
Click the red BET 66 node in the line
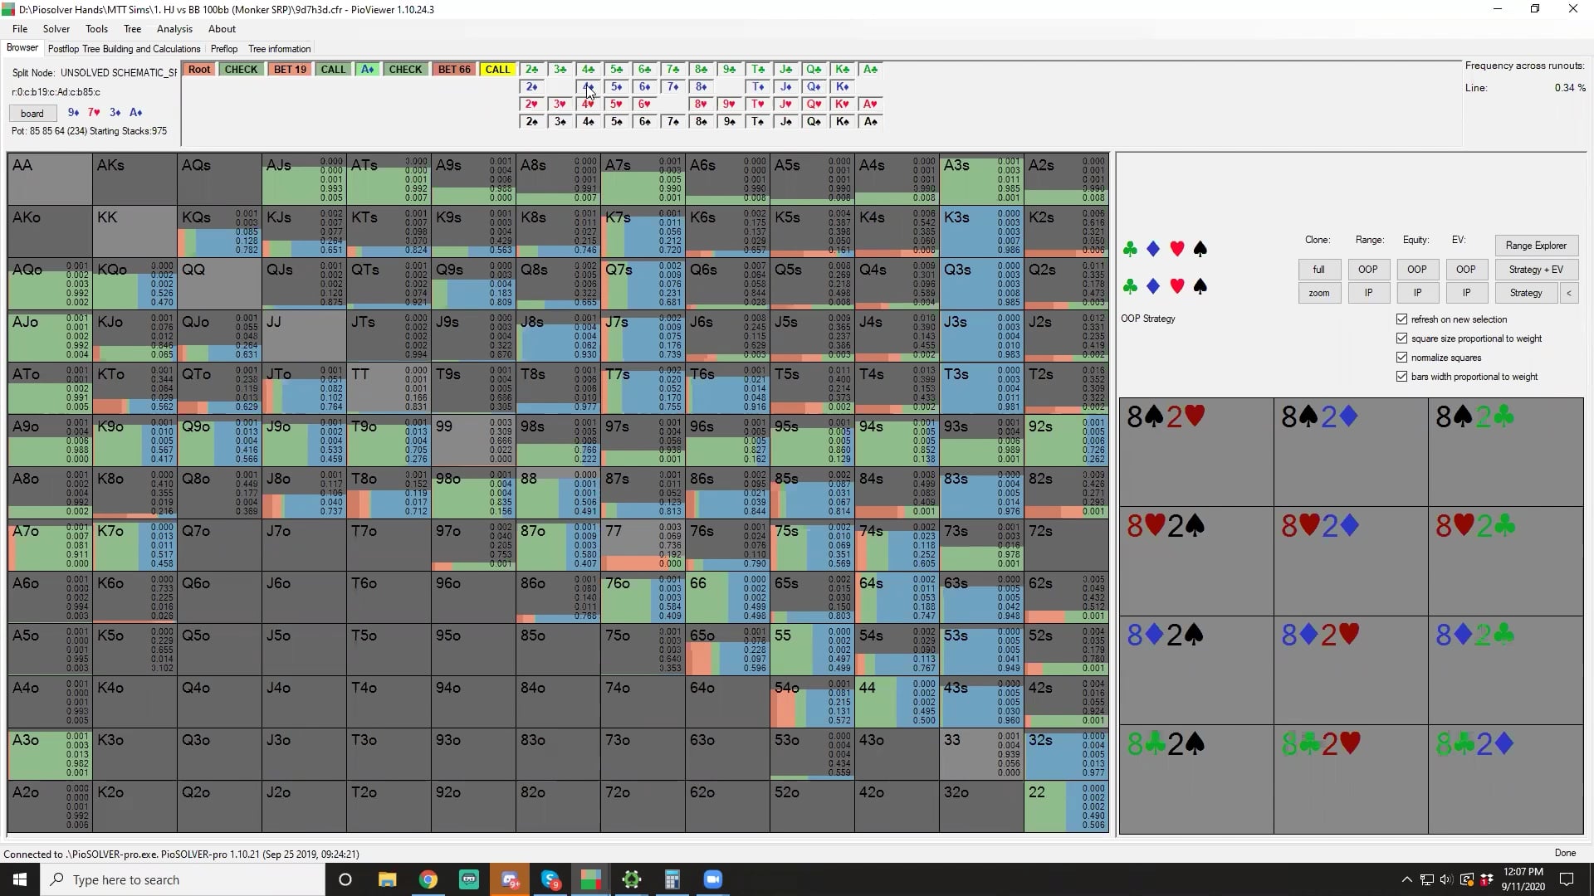453,70
